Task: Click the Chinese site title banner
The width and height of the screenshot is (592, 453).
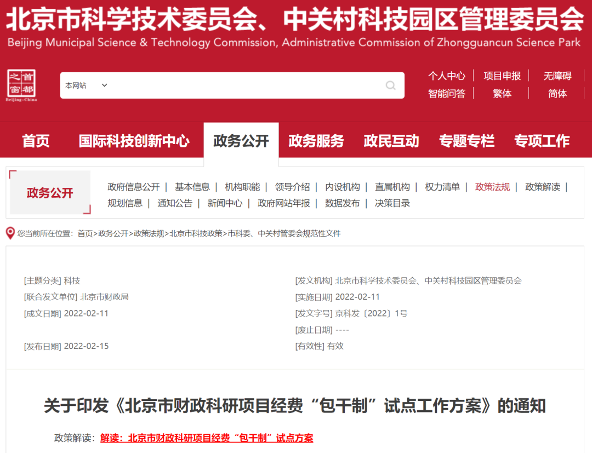Action: tap(295, 19)
